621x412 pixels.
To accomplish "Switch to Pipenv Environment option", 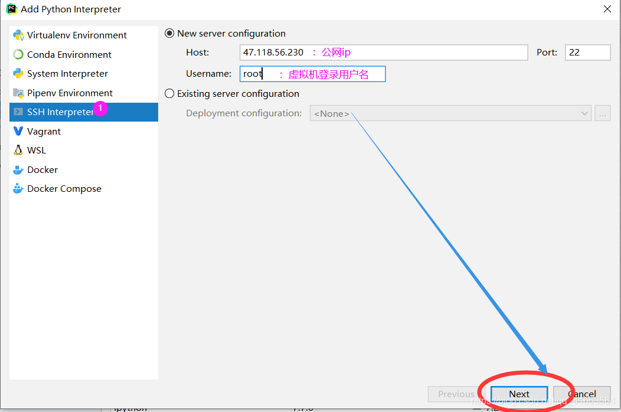I will pos(84,93).
